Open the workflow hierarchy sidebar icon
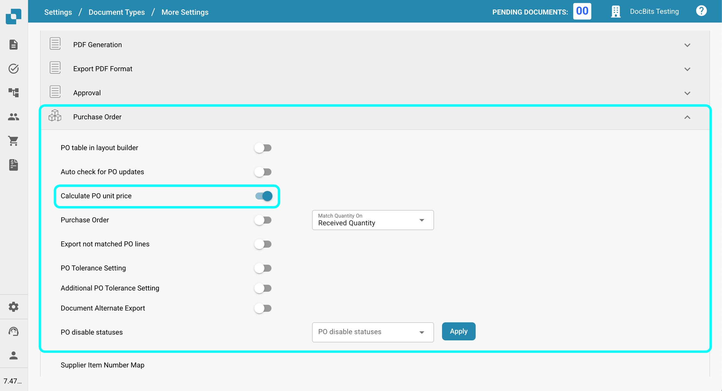722x391 pixels. pyautogui.click(x=13, y=92)
